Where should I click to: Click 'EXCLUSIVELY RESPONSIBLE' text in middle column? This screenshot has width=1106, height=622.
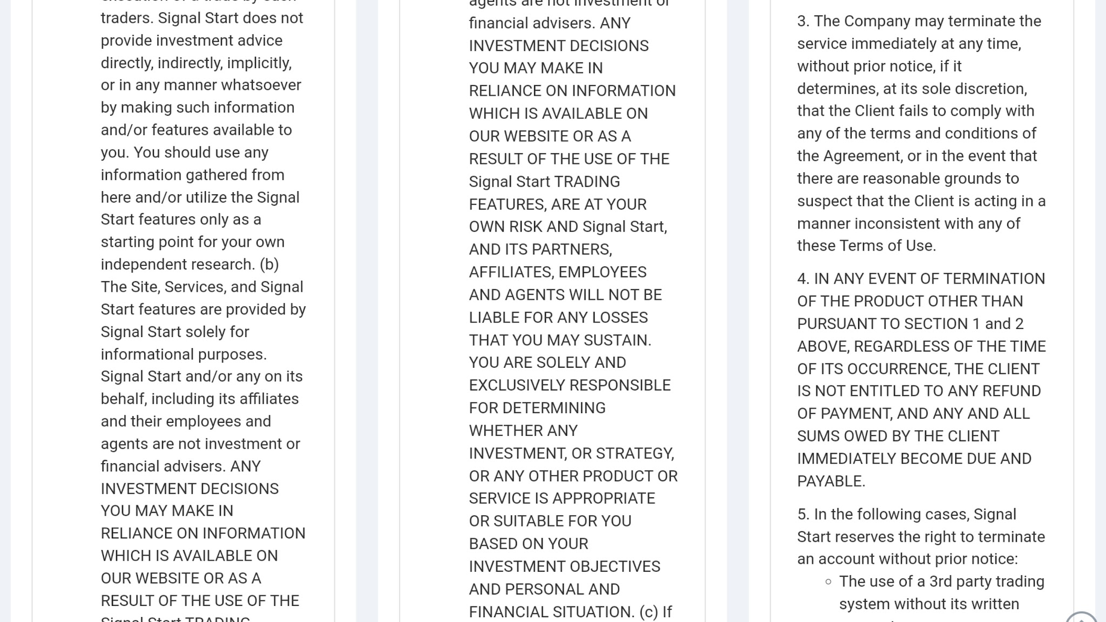tap(570, 385)
